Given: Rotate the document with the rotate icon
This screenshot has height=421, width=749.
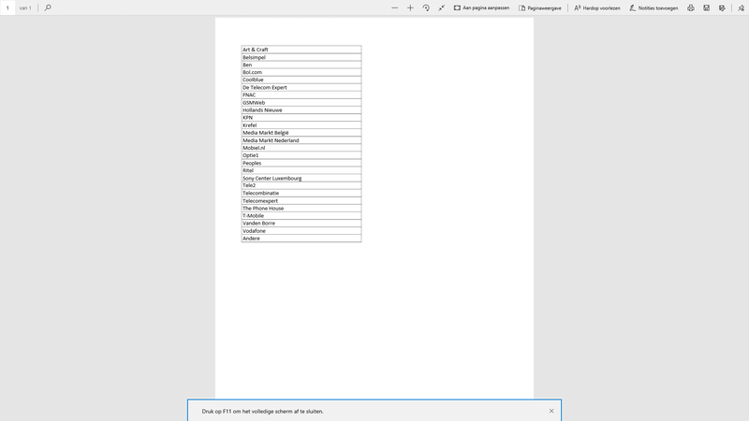Looking at the screenshot, I should point(426,7).
